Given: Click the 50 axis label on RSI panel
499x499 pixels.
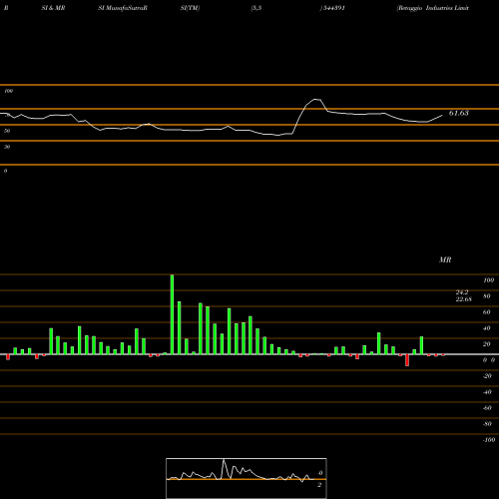Looking at the screenshot, I should click(x=7, y=131).
